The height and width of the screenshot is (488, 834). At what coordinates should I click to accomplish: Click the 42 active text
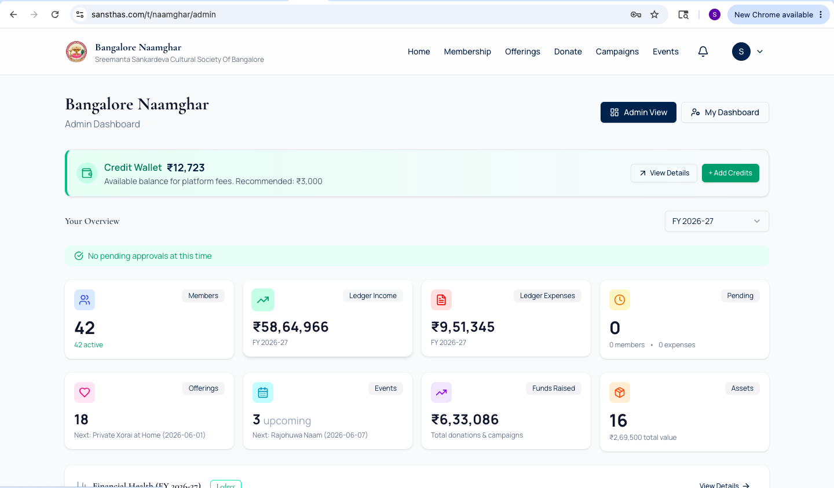pyautogui.click(x=89, y=345)
